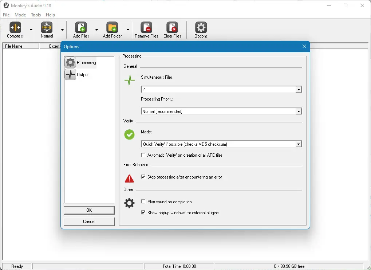Image resolution: width=371 pixels, height=270 pixels.
Task: Select the Processing text label in sidebar
Action: click(x=86, y=63)
